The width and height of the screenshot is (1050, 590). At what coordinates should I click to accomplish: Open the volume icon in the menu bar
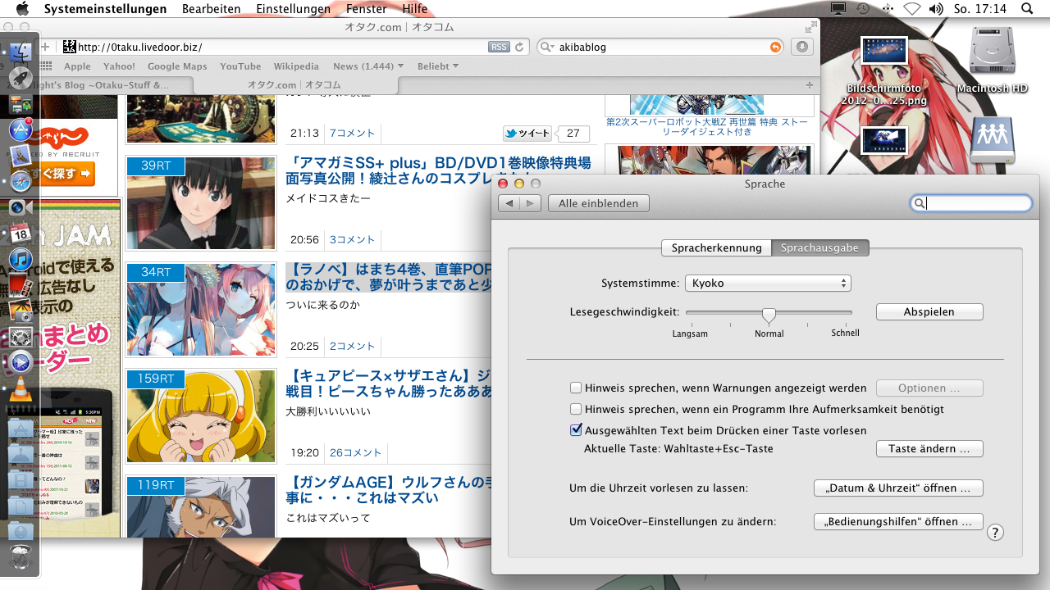(x=936, y=9)
